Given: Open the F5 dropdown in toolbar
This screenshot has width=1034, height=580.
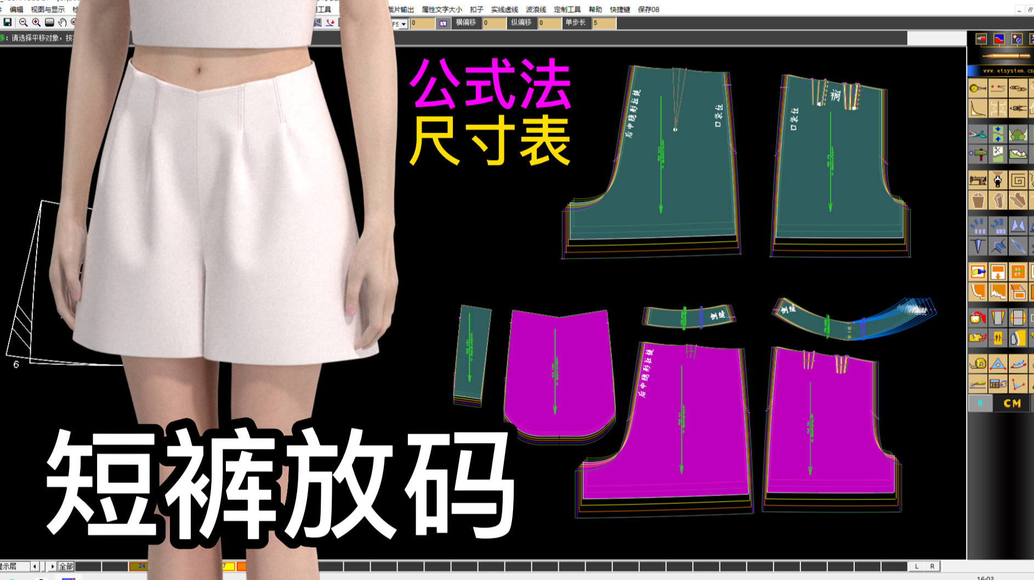Looking at the screenshot, I should (404, 24).
